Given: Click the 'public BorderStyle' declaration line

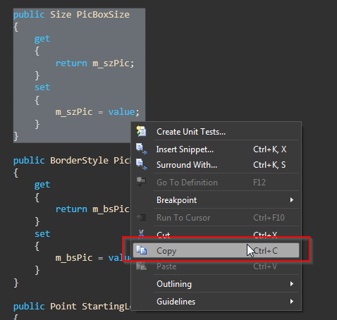Looking at the screenshot, I should click(72, 161).
